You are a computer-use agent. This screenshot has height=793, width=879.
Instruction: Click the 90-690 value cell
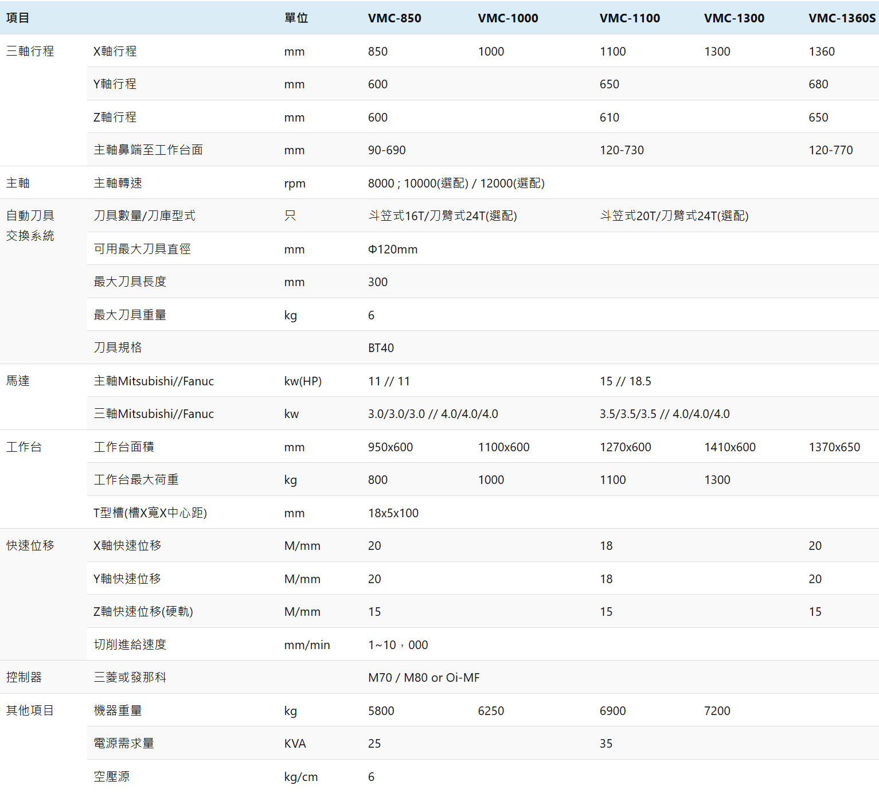point(387,150)
